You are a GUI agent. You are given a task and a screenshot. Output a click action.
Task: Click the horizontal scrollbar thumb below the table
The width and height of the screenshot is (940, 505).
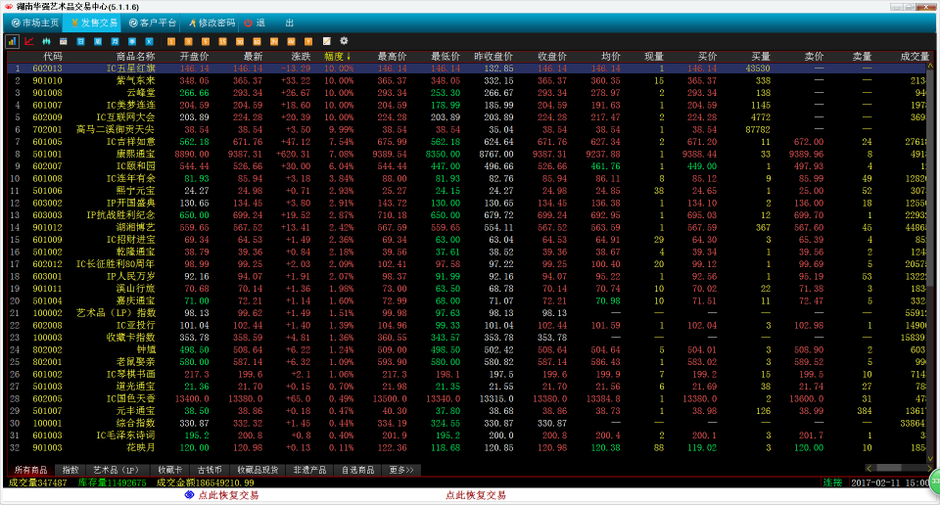coord(888,468)
